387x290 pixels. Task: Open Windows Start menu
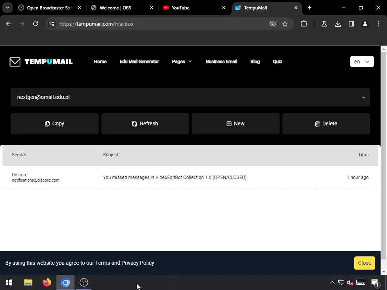point(9,282)
